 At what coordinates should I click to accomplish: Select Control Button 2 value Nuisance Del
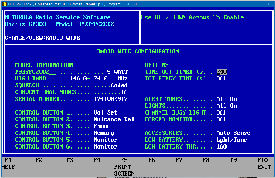click(114, 119)
